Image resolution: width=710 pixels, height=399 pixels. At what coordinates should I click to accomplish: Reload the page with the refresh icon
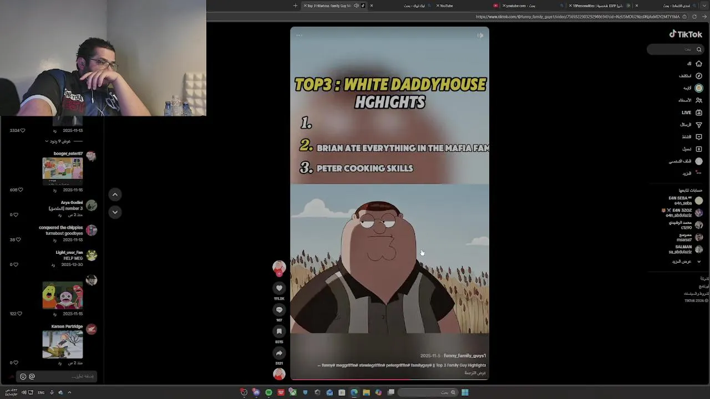[694, 17]
